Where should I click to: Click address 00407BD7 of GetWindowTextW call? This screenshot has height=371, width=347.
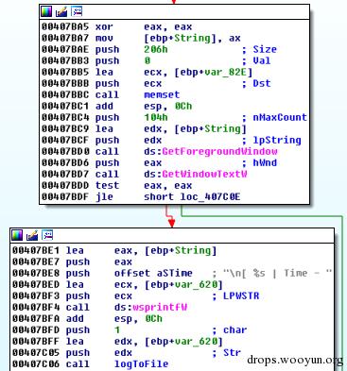pos(65,174)
